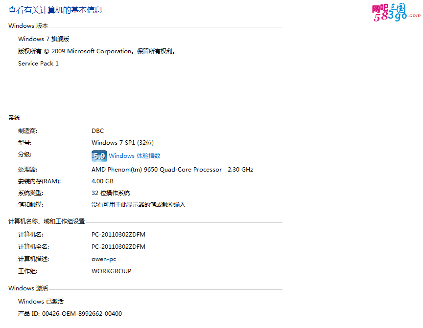The width and height of the screenshot is (423, 328).
Task: Click the Windows 激活 section header
Action: click(28, 288)
